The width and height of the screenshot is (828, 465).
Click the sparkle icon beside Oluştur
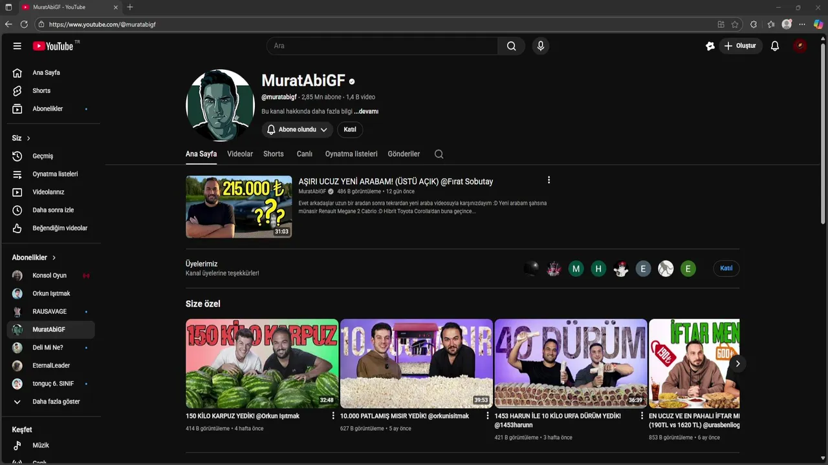(x=710, y=46)
